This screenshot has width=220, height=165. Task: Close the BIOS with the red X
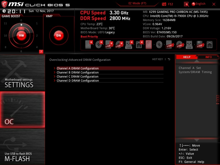click(214, 4)
